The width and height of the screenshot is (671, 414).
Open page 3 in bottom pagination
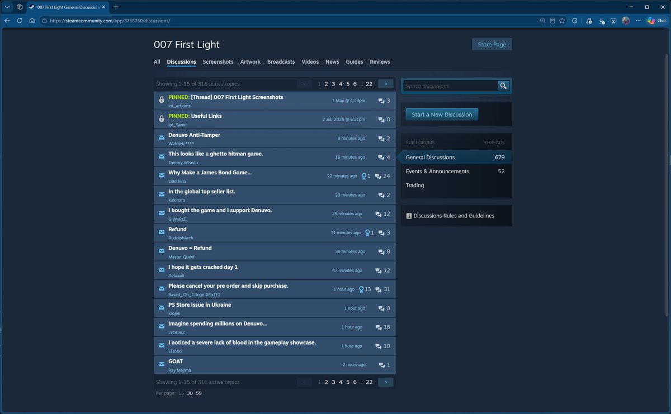tap(333, 382)
